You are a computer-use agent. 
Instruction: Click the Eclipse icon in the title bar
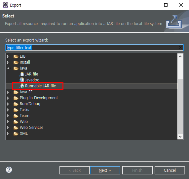click(6, 5)
